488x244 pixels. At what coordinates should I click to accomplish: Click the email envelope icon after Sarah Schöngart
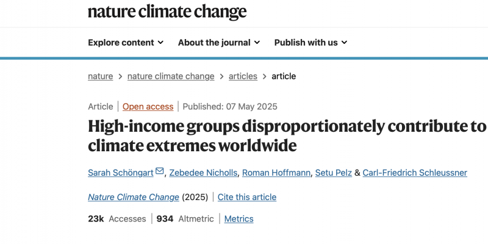(x=160, y=171)
